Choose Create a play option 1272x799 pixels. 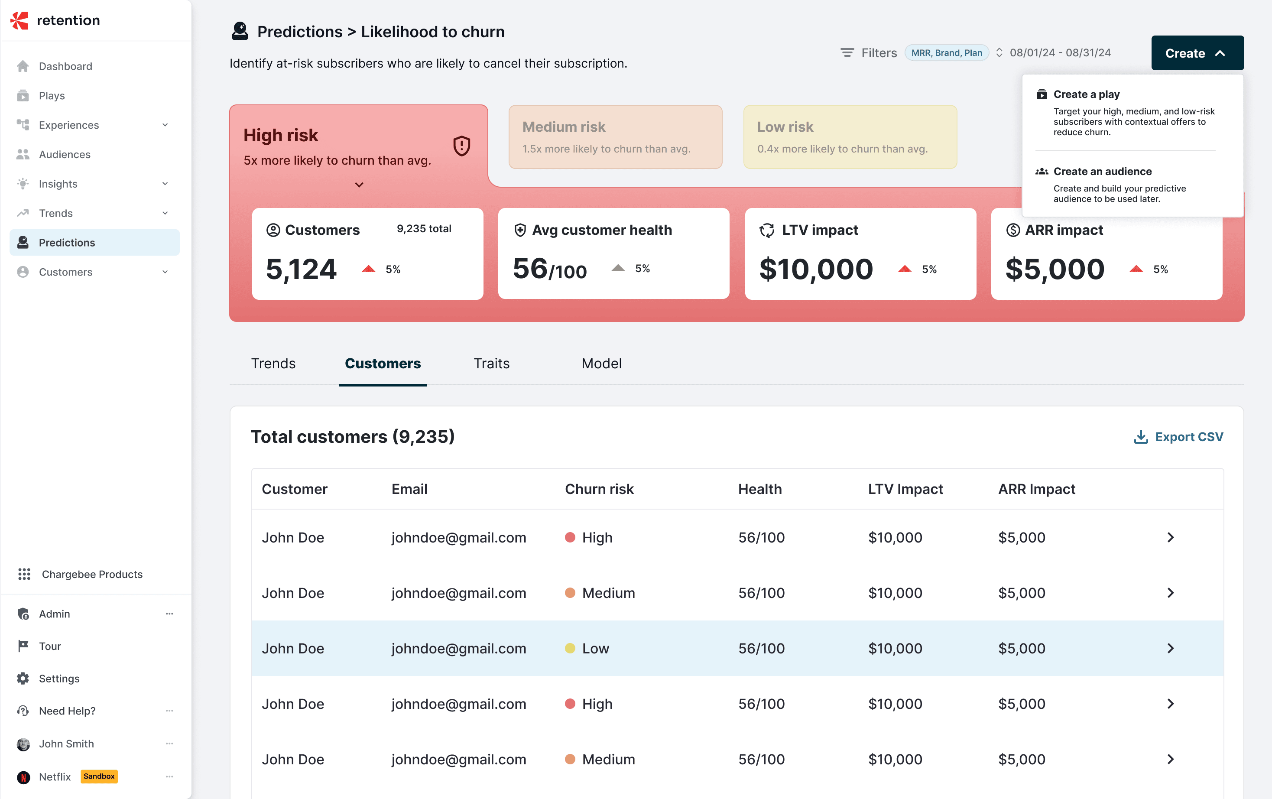1086,94
